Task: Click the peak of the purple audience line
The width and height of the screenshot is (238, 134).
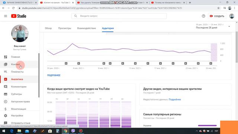Action: (x=73, y=44)
